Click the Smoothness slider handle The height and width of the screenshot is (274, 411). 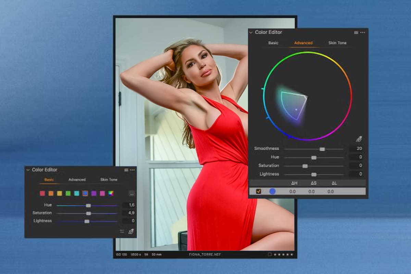coord(322,149)
